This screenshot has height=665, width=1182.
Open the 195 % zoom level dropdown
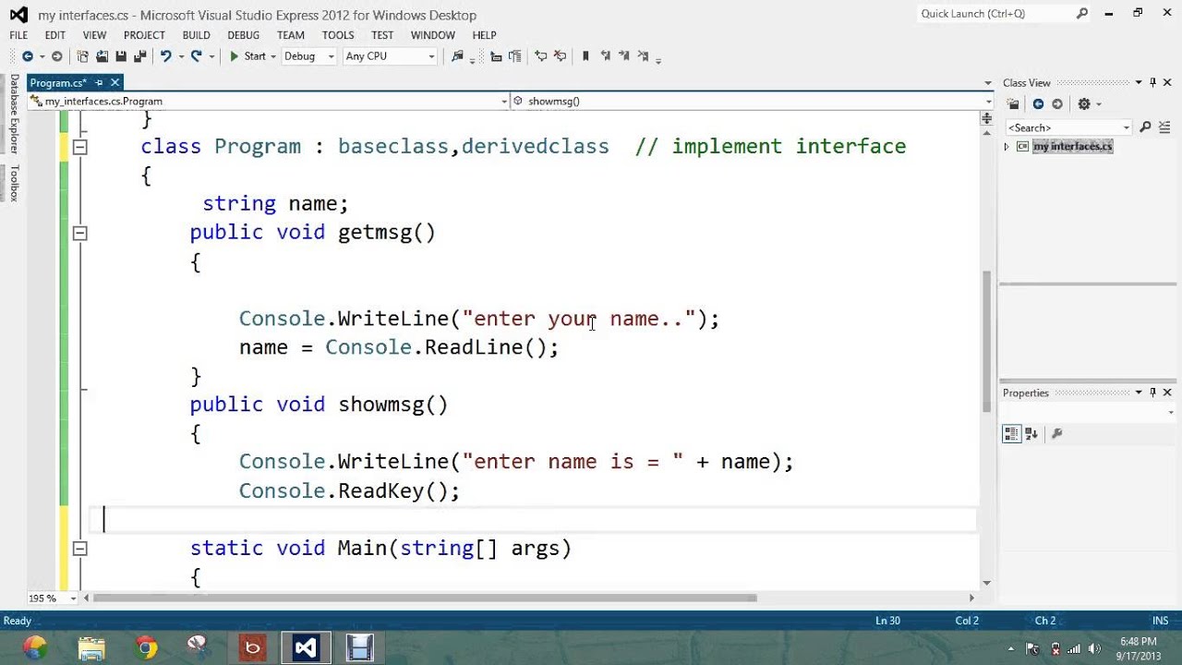click(x=54, y=598)
